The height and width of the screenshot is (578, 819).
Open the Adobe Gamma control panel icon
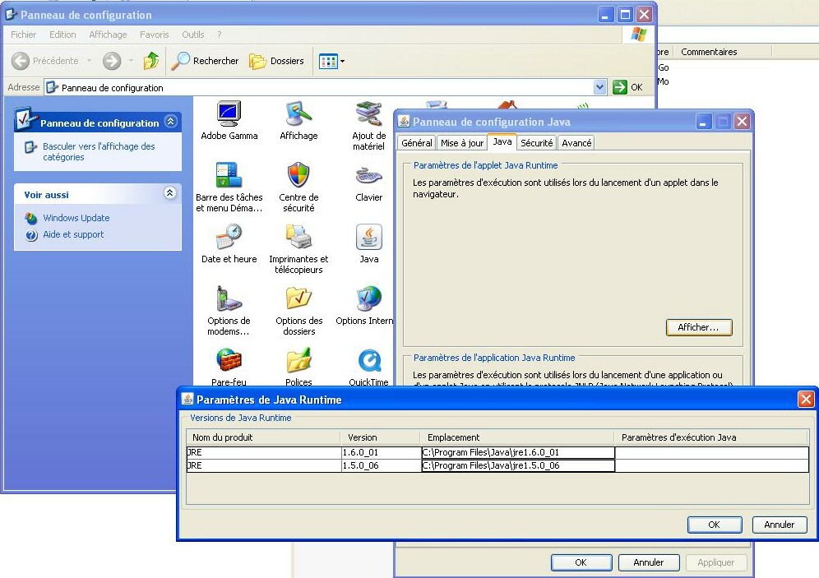[229, 115]
